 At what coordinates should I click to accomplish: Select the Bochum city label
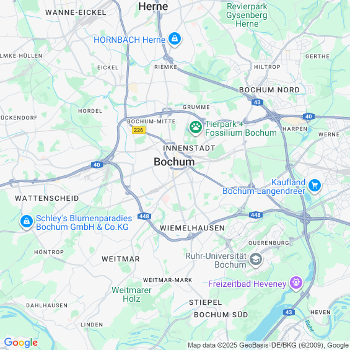tap(174, 162)
